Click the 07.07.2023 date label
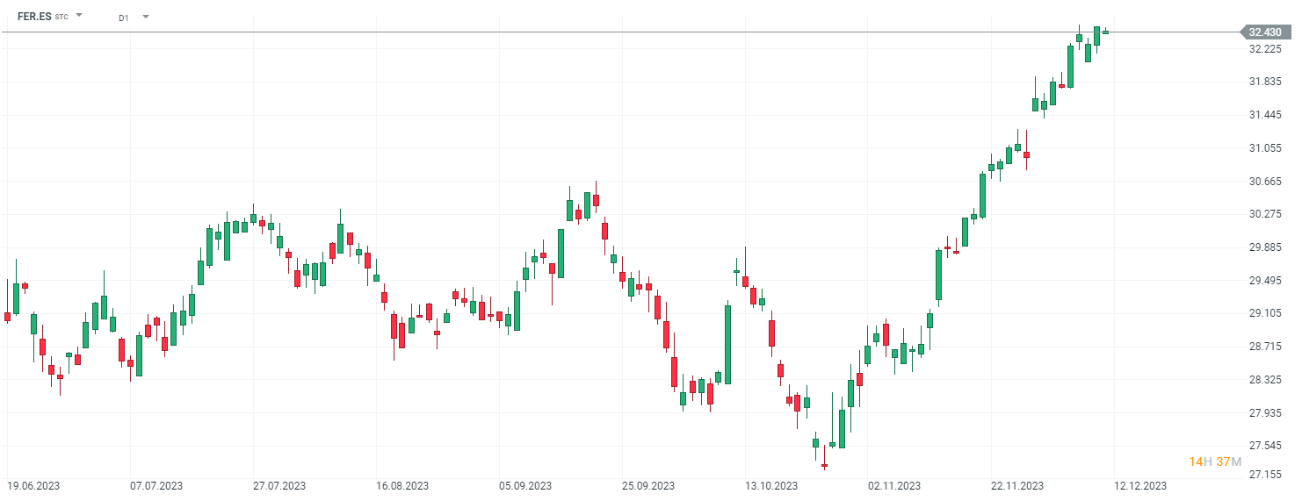1302x501 pixels. coord(156,485)
